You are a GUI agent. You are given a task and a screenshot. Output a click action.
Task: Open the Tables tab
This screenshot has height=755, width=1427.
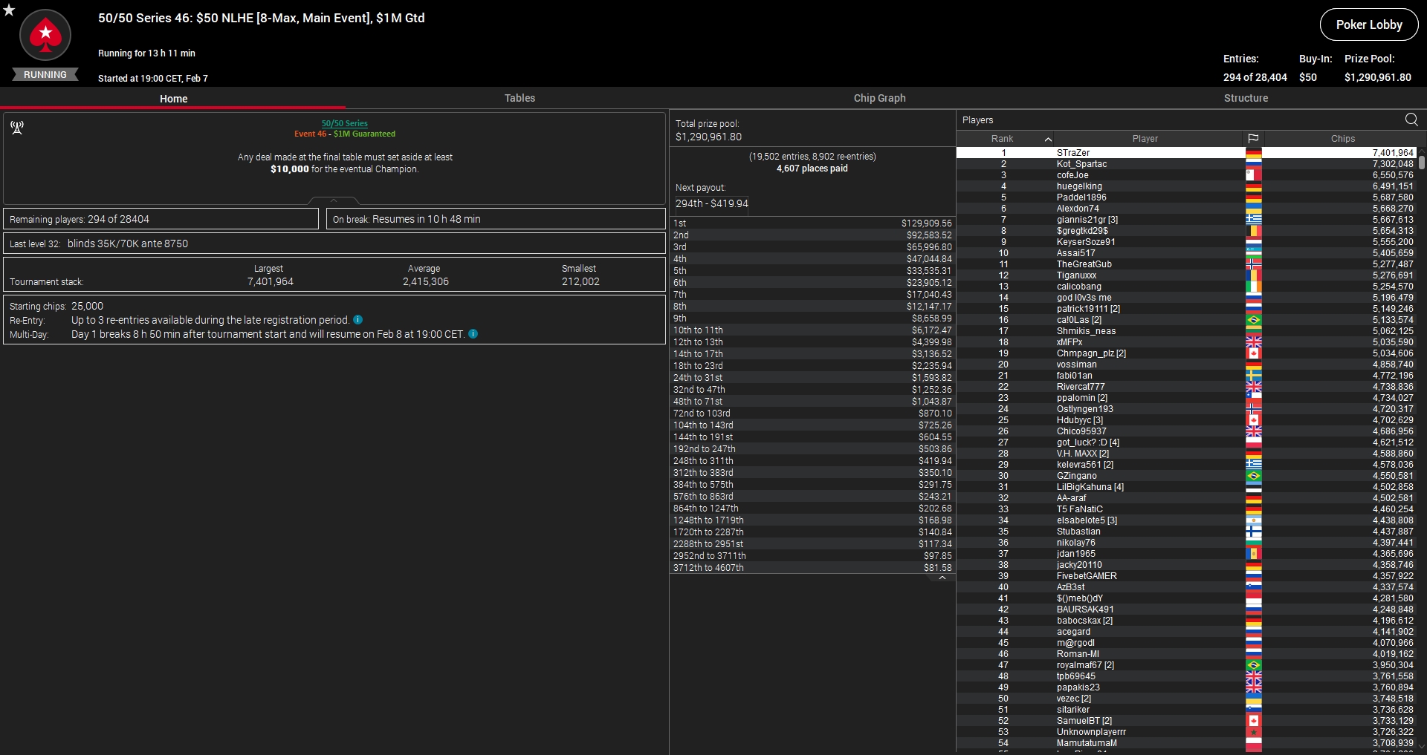point(520,98)
